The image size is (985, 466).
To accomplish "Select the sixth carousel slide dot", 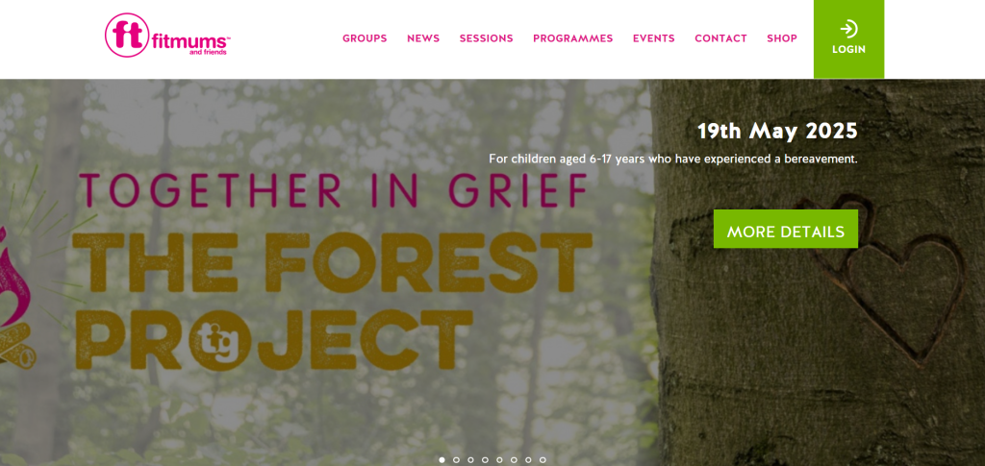I will 514,459.
